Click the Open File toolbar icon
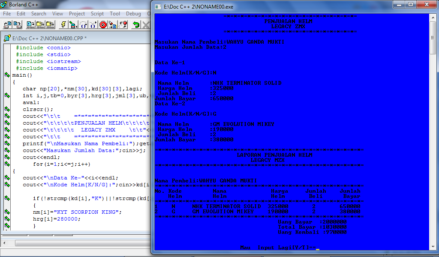This screenshot has width=439, height=257. click(7, 24)
